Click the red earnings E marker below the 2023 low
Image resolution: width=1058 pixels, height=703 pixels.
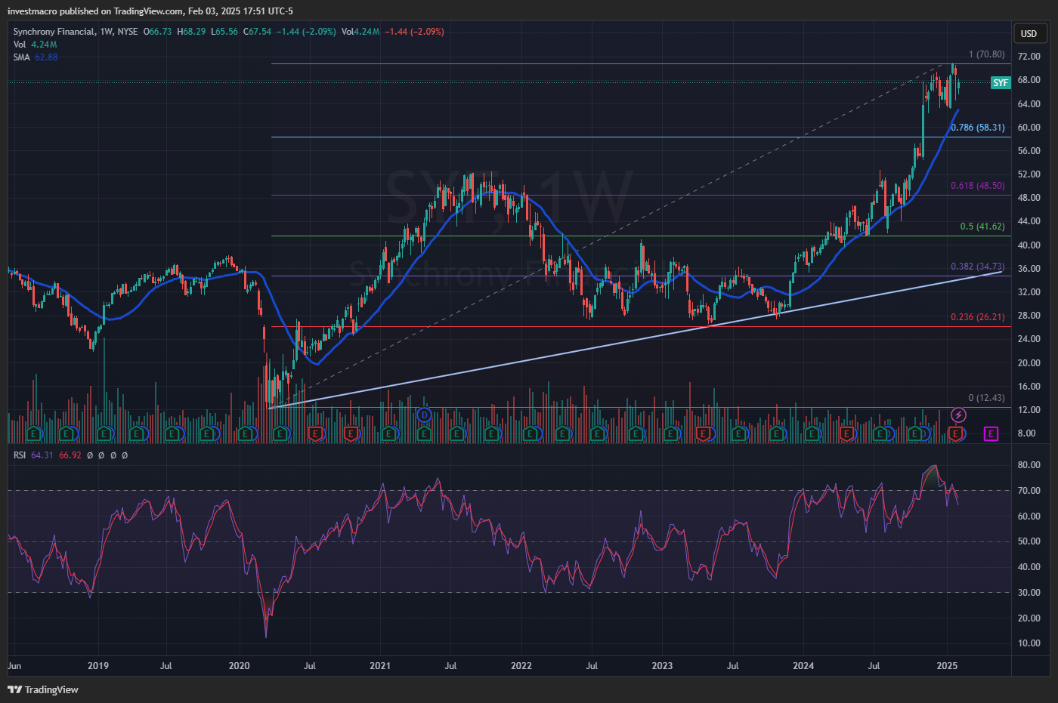[x=704, y=433]
